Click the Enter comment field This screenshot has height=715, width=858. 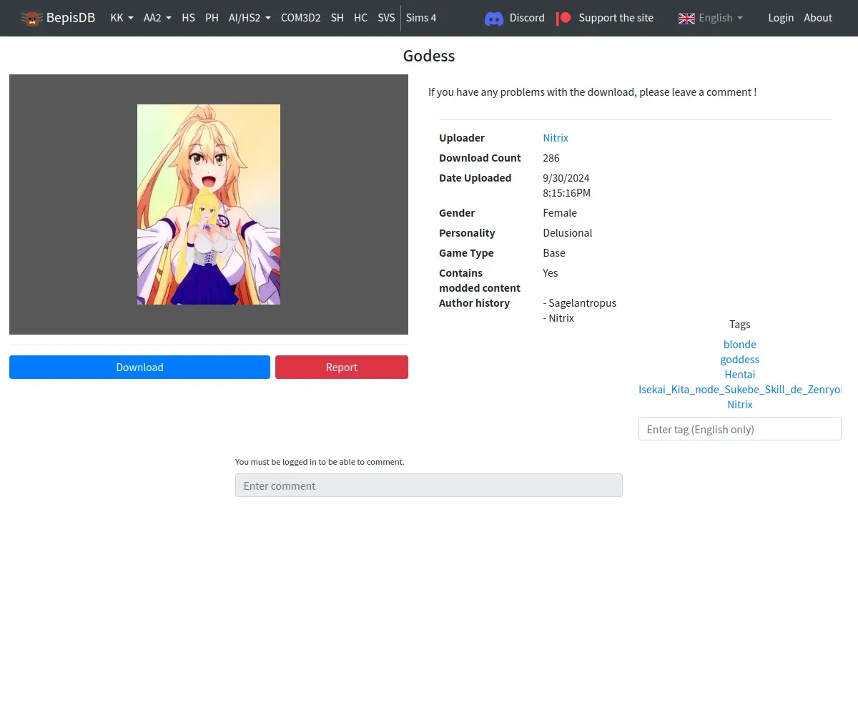pyautogui.click(x=429, y=485)
